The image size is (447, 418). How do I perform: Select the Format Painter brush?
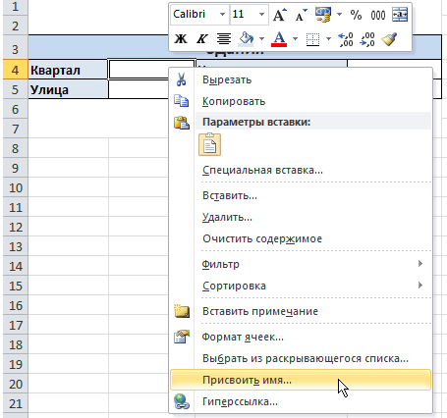point(389,39)
